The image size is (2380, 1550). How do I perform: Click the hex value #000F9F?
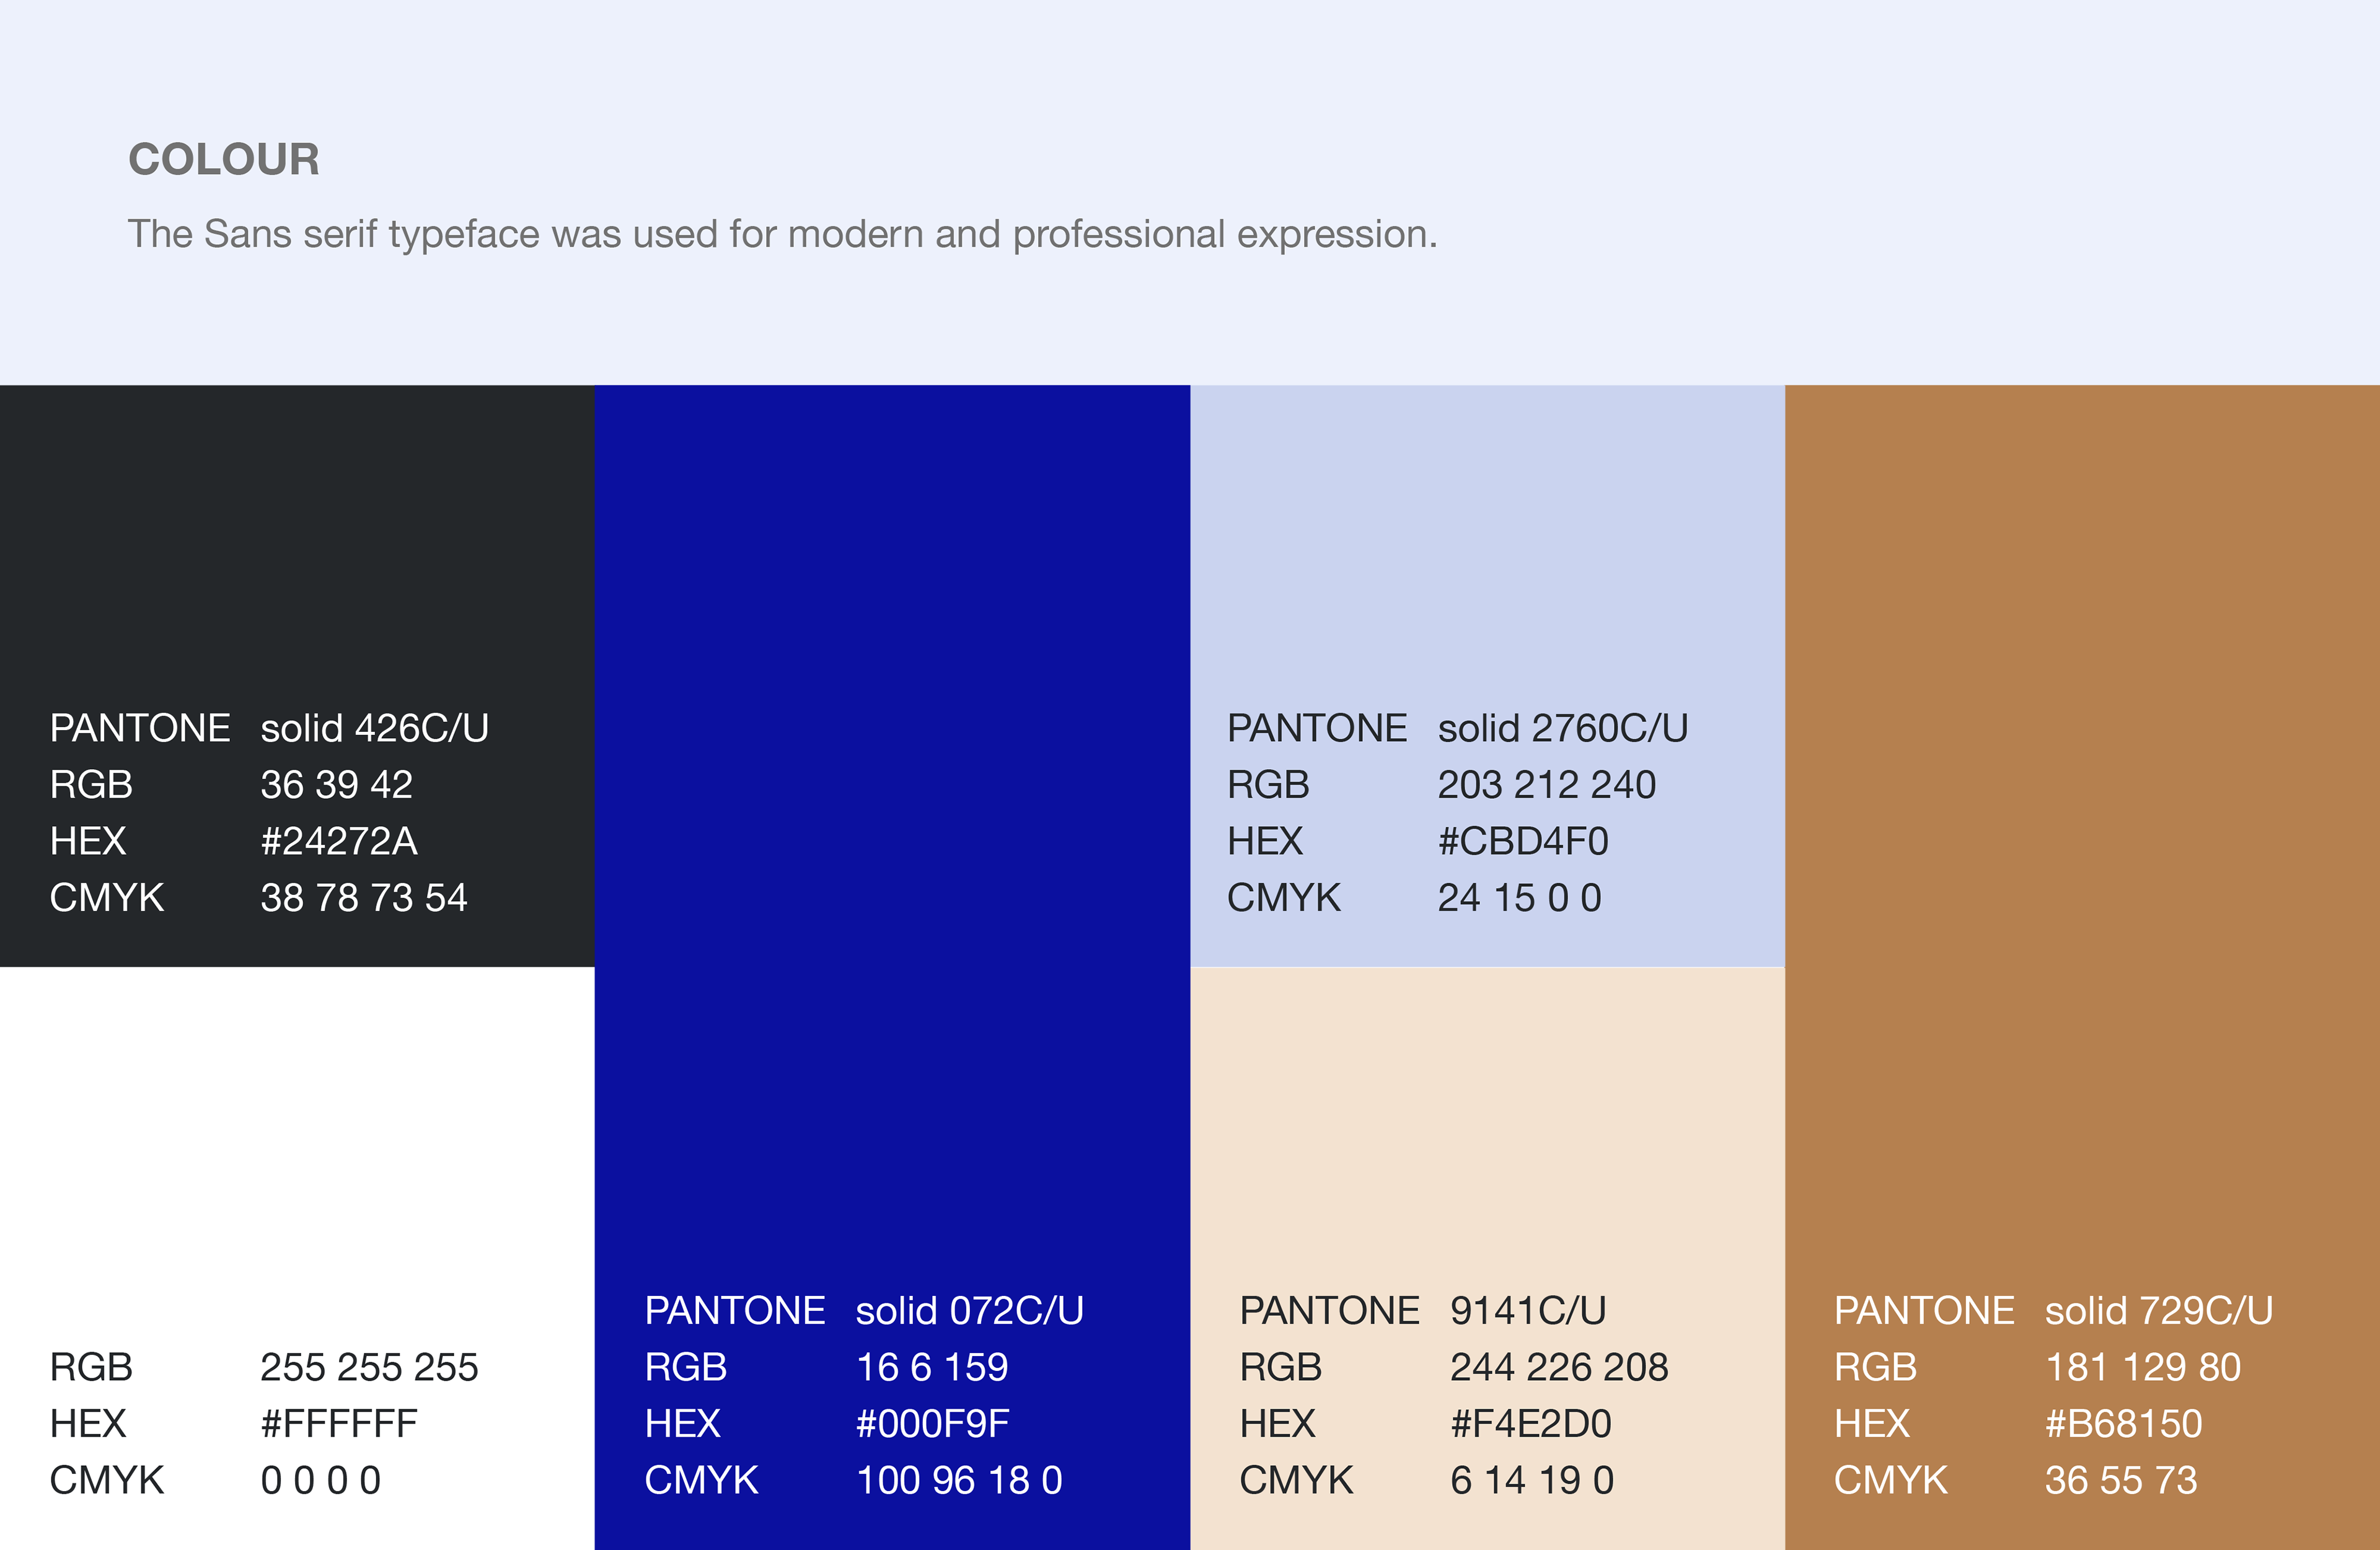[932, 1423]
